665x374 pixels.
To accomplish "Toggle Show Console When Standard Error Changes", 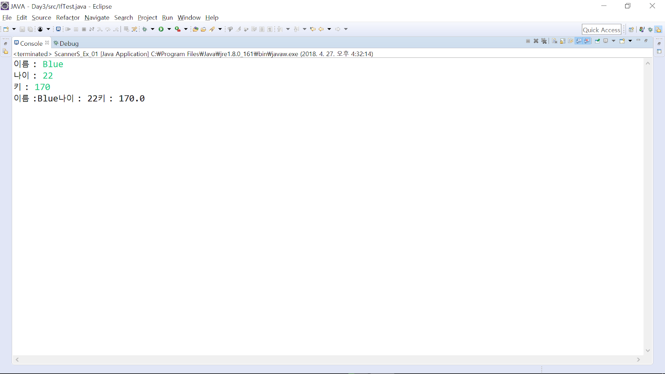I will [x=586, y=41].
